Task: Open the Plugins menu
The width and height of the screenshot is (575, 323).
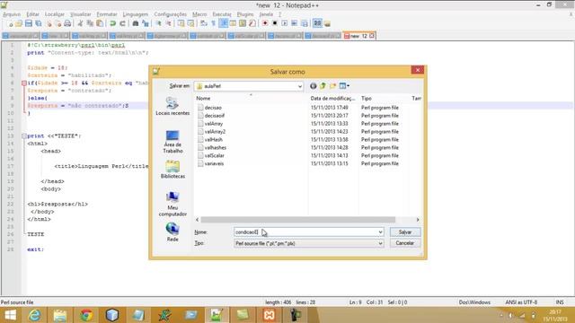Action: tap(245, 14)
